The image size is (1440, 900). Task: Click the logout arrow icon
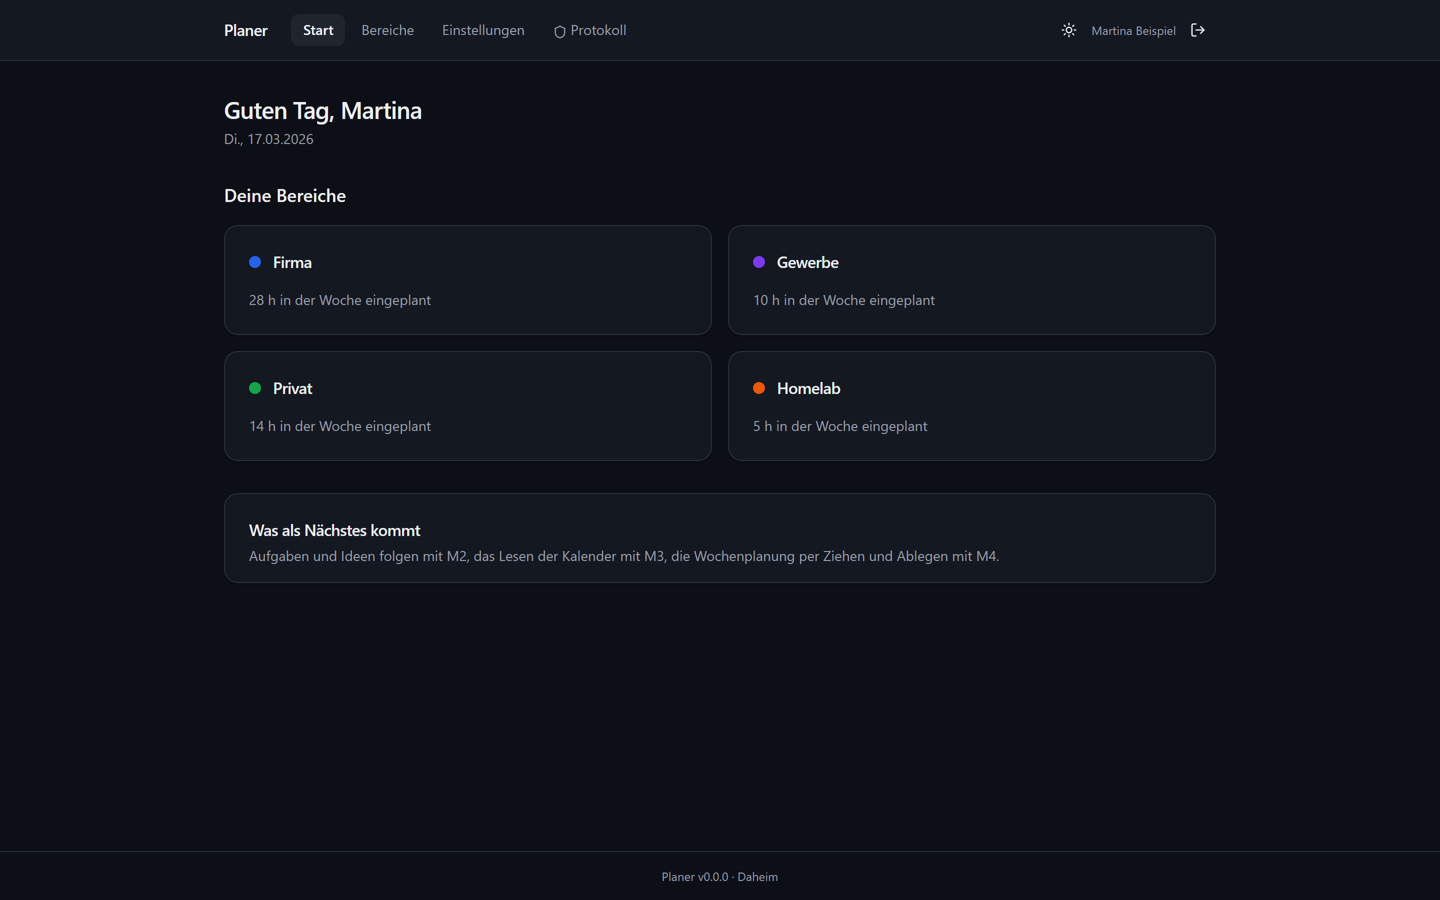(x=1197, y=30)
